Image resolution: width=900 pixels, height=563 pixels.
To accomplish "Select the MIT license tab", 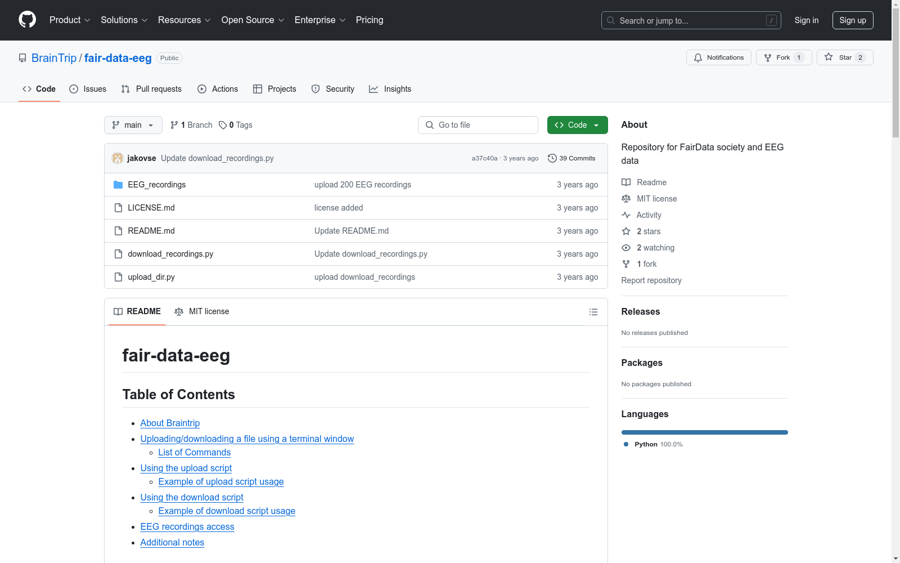I will click(202, 311).
